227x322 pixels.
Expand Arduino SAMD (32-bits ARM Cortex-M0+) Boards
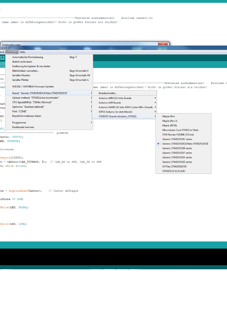[x=124, y=107]
